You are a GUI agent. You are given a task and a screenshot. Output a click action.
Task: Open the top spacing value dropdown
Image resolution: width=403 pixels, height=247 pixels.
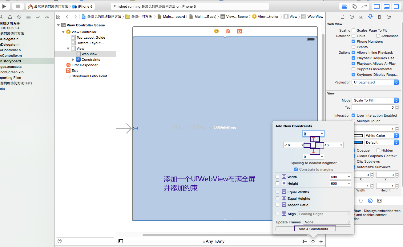click(x=322, y=134)
